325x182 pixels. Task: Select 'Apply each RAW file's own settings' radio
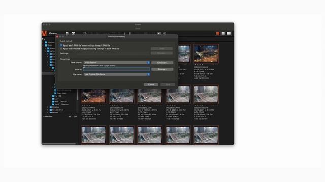click(x=61, y=45)
